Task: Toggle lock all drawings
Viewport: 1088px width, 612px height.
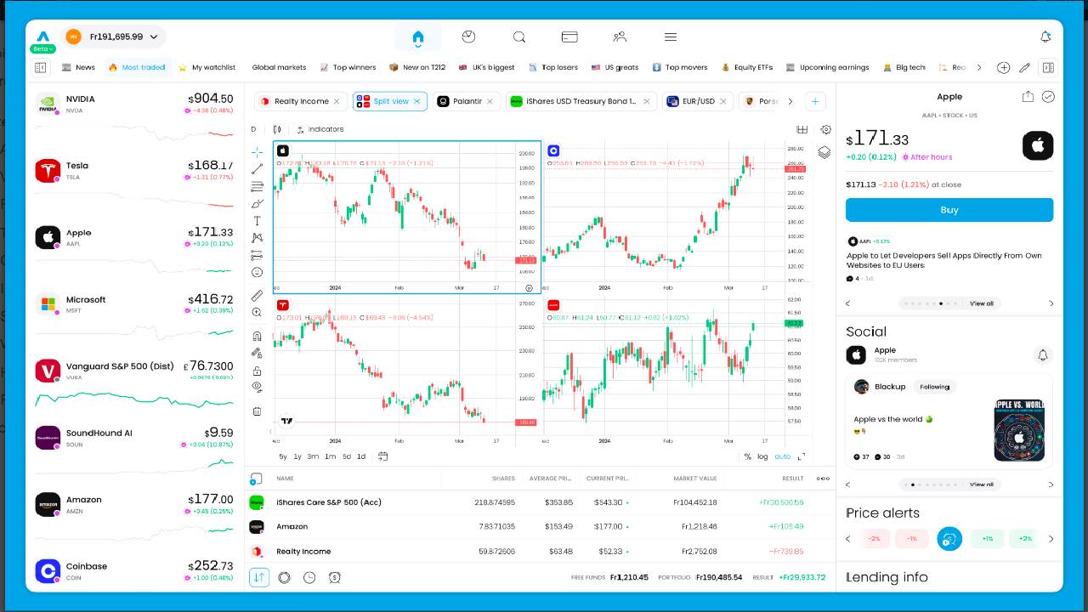Action: (257, 371)
